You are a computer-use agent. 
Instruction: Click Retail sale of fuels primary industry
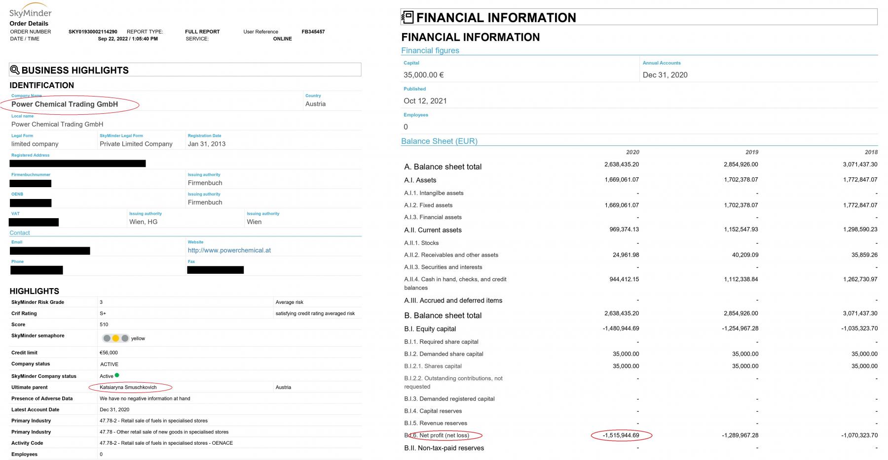pos(153,421)
